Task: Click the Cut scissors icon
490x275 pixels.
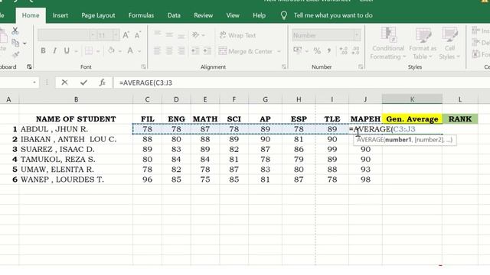Action: (15, 31)
